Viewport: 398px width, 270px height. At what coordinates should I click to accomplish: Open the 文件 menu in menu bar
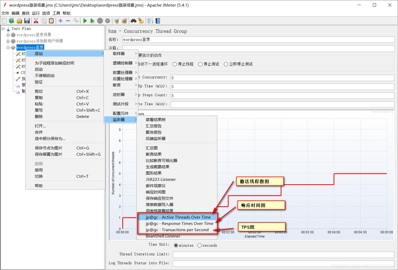[x=5, y=13]
